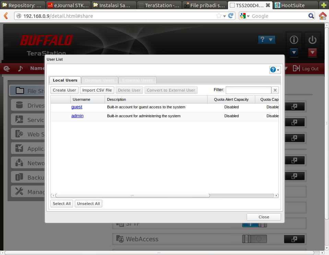The width and height of the screenshot is (329, 255).
Task: Click the browser home icon
Action: tap(322, 16)
